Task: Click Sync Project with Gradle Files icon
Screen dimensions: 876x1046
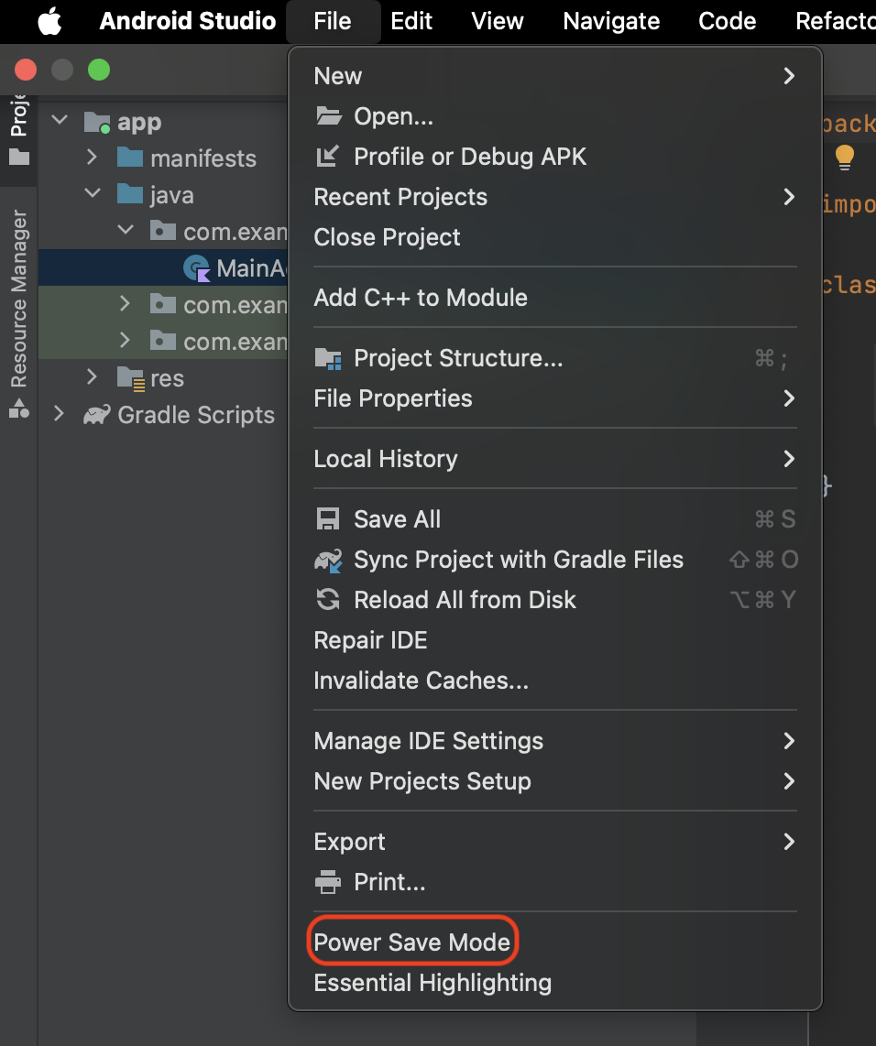Action: (x=327, y=560)
